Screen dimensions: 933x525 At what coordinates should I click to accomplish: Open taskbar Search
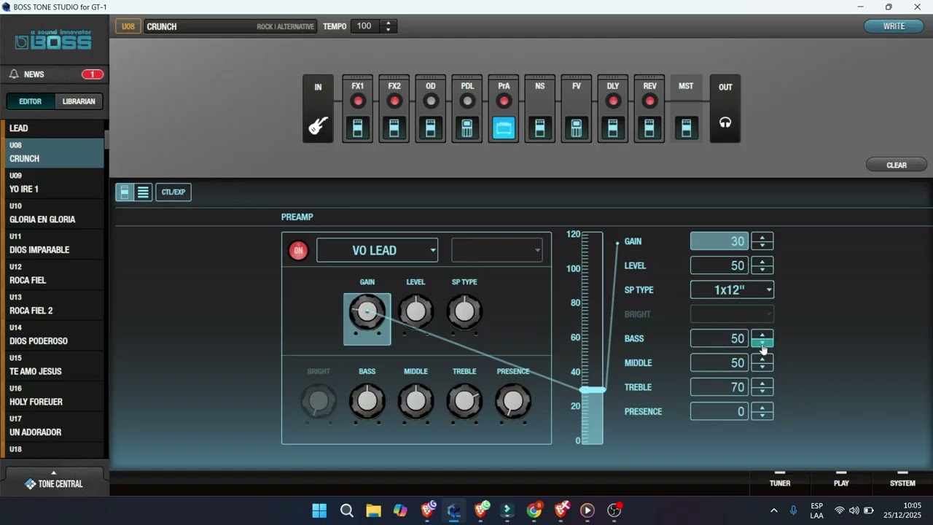click(x=347, y=510)
